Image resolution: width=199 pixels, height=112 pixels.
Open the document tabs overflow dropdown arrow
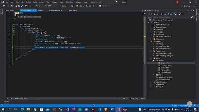click(143, 11)
